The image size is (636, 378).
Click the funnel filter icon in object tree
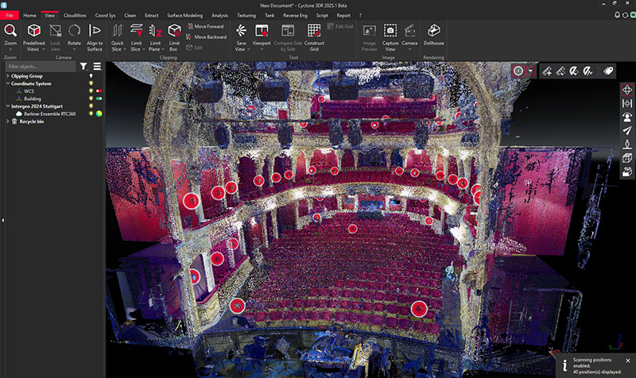coord(83,67)
